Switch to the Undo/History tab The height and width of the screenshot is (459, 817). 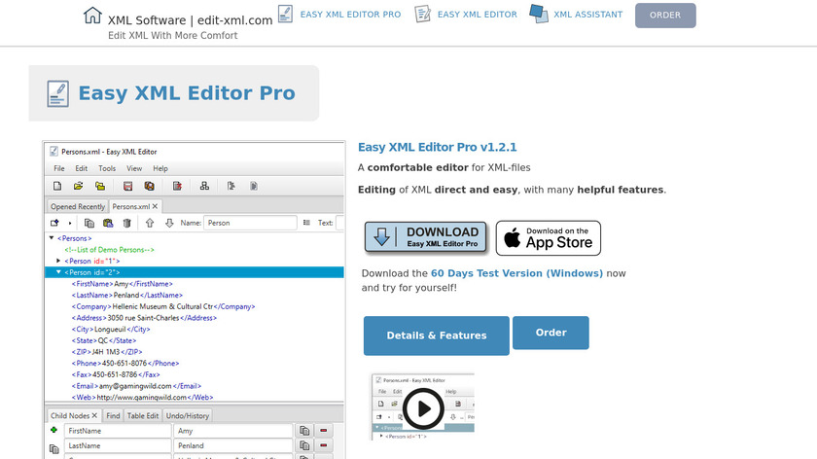point(187,415)
